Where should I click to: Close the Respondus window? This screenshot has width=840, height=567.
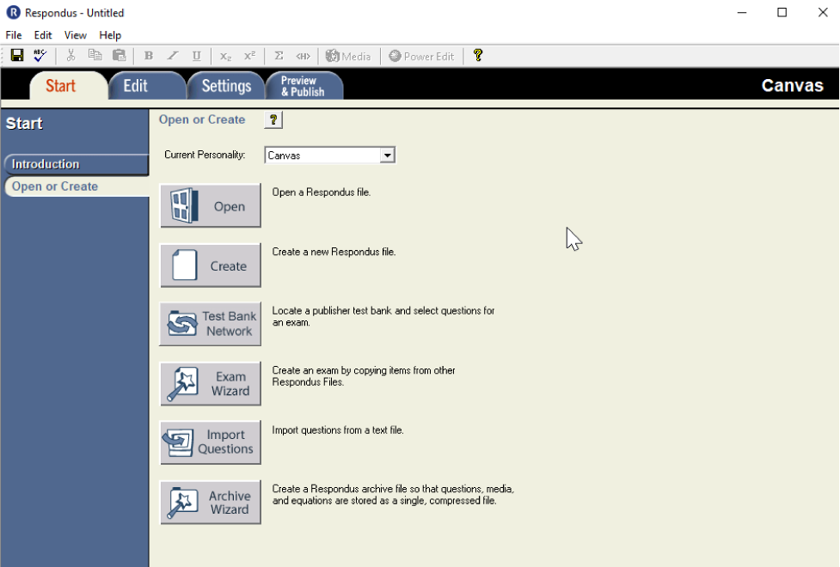[823, 12]
